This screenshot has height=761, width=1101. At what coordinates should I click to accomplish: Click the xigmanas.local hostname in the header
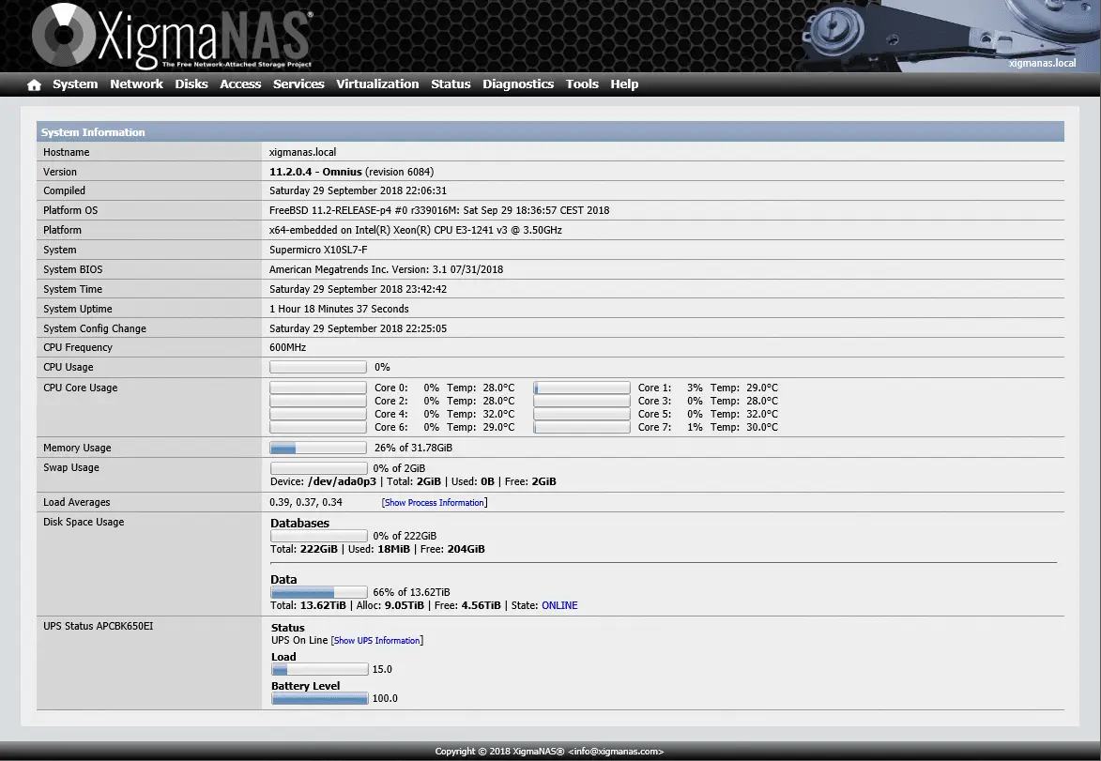[x=1042, y=63]
